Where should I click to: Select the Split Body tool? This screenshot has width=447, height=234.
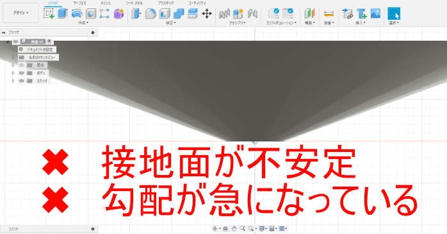[193, 13]
